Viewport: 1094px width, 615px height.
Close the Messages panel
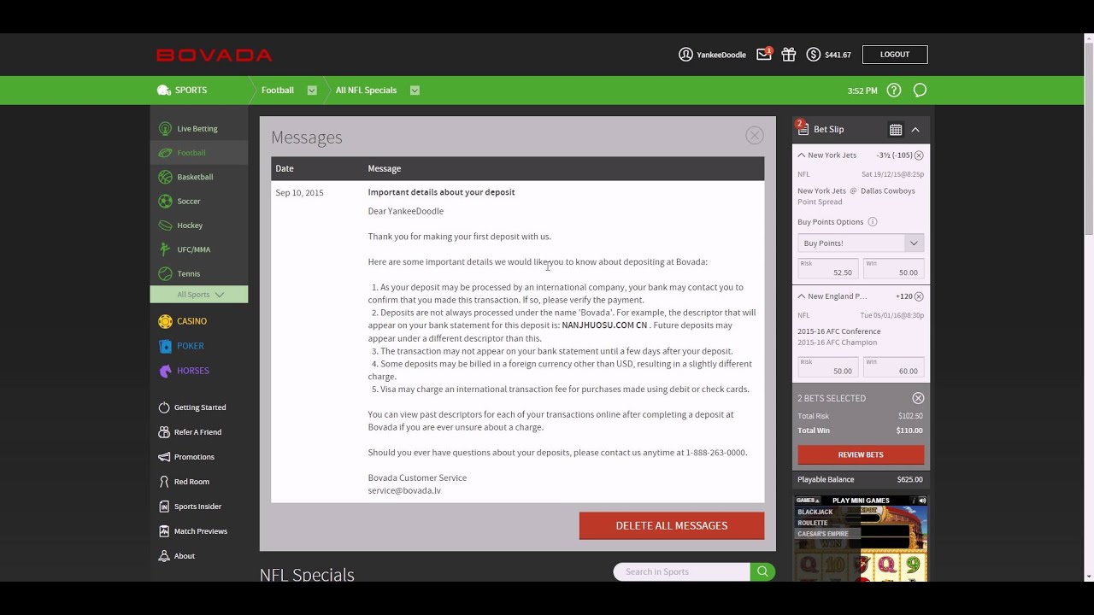coord(754,135)
